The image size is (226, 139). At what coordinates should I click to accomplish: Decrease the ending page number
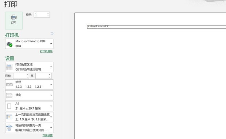coord(50,77)
